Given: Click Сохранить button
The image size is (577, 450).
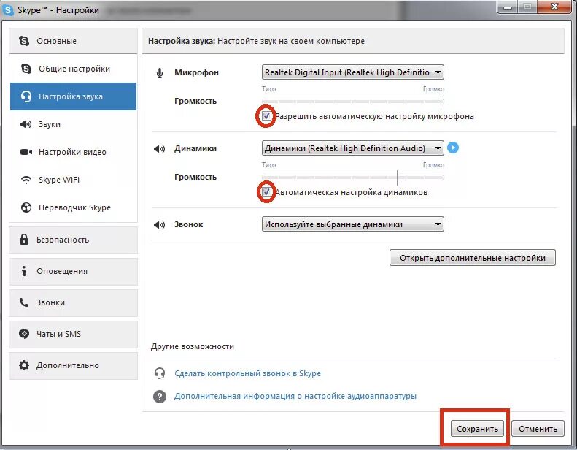Looking at the screenshot, I should pyautogui.click(x=477, y=429).
